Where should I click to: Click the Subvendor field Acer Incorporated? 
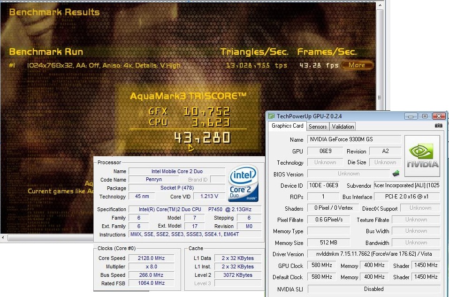click(x=407, y=185)
